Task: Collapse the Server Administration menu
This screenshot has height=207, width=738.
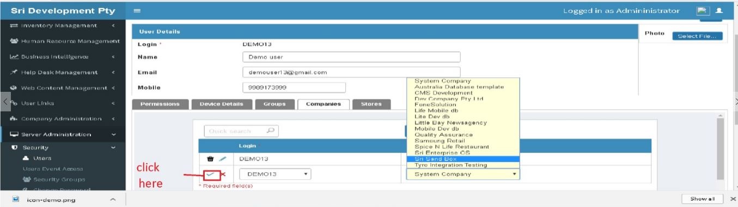Action: click(x=113, y=134)
